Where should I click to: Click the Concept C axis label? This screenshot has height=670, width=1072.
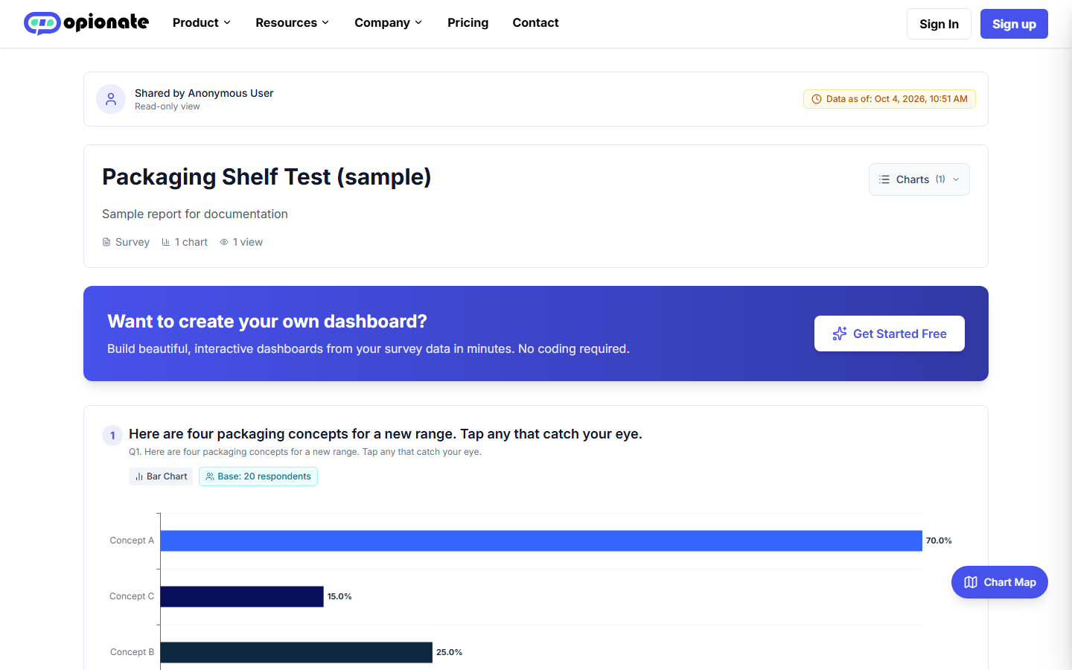coord(132,596)
